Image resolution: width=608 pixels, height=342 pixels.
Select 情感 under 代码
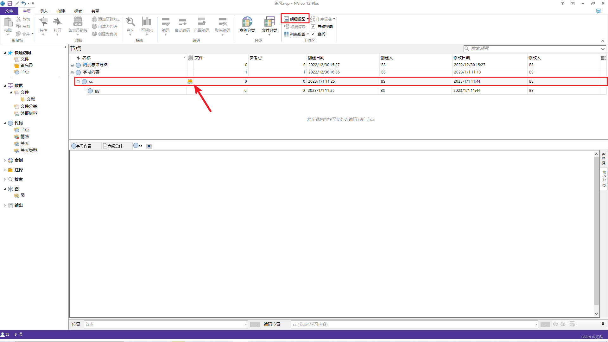(x=22, y=137)
